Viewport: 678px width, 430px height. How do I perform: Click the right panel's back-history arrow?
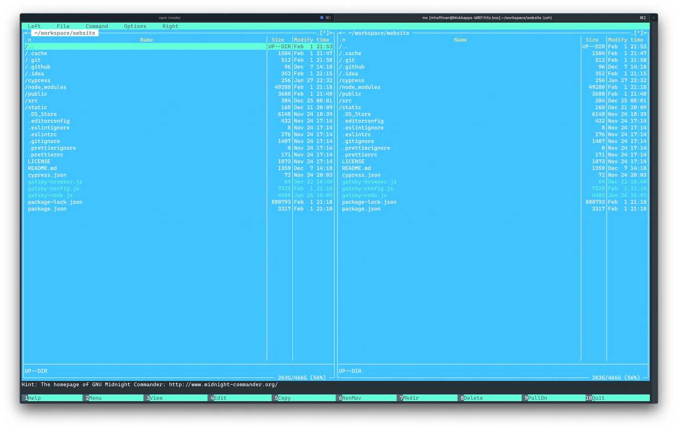tap(341, 33)
